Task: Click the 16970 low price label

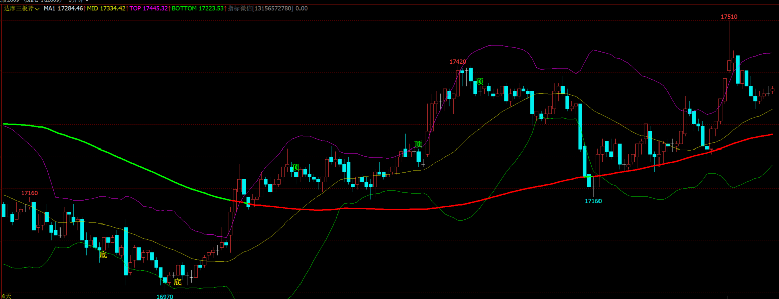Action: (x=165, y=296)
